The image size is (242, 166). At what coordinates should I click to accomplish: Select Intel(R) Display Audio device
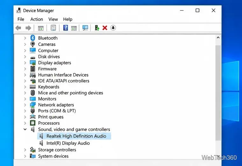click(68, 143)
